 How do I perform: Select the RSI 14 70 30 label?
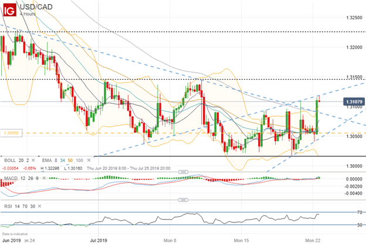pos(20,206)
